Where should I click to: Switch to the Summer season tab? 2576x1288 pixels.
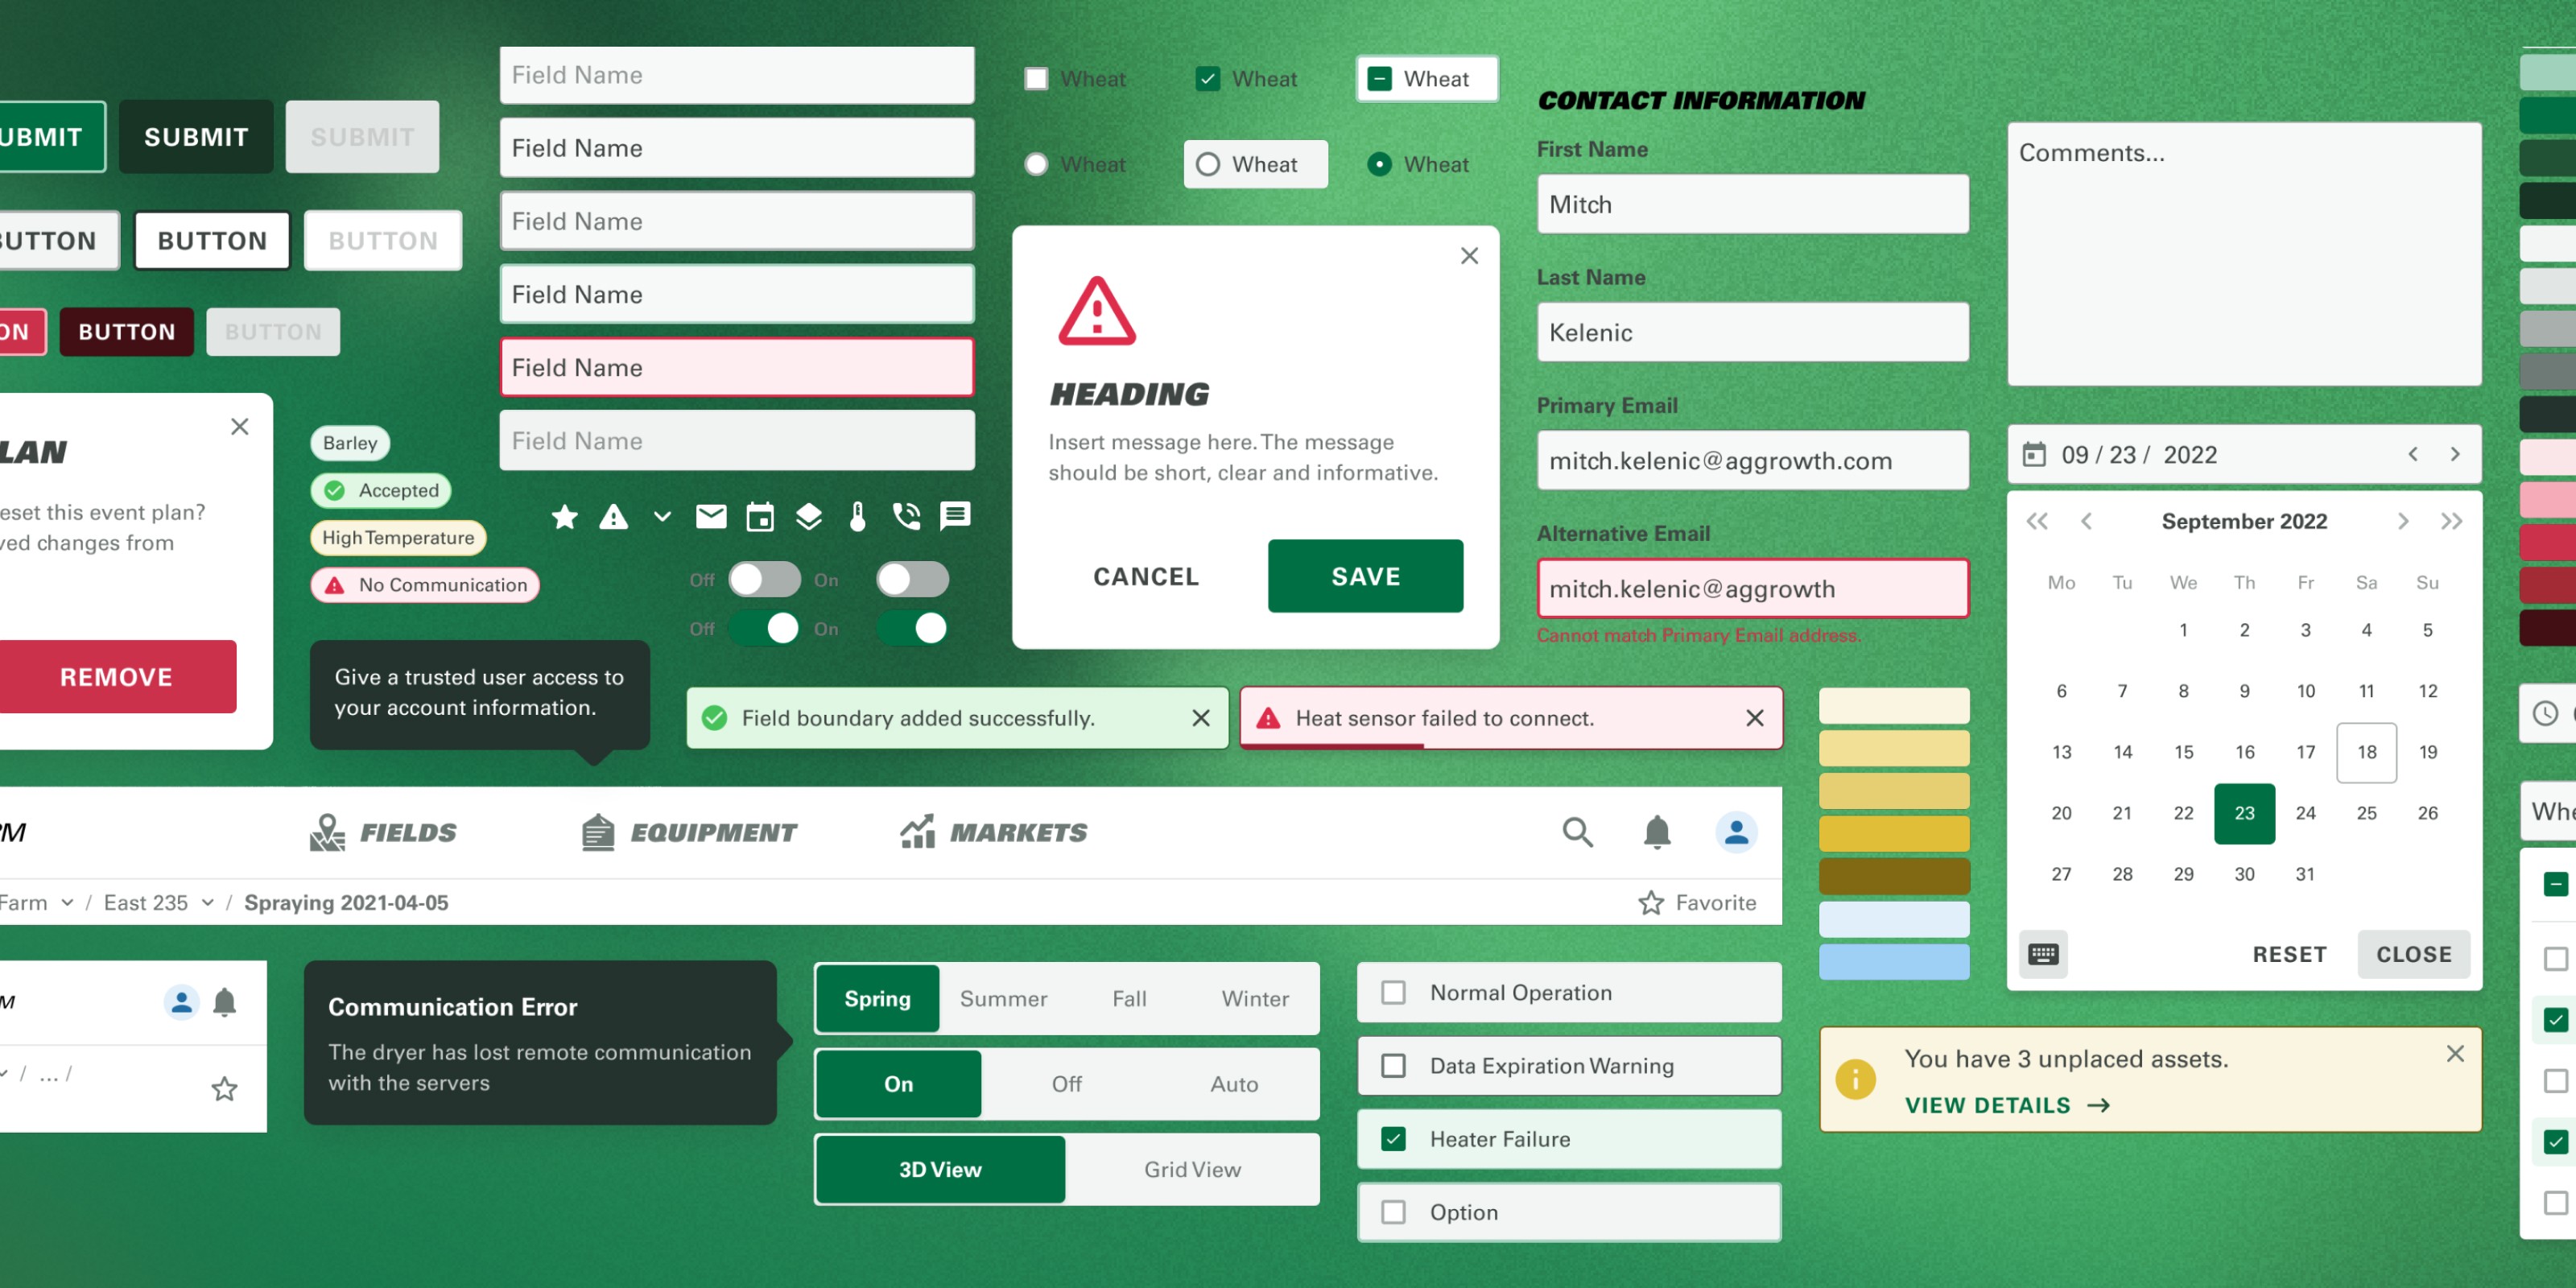pyautogui.click(x=1003, y=999)
